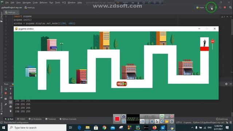The height and width of the screenshot is (131, 233).
Task: Open recorder output folder
Action: click(x=167, y=121)
